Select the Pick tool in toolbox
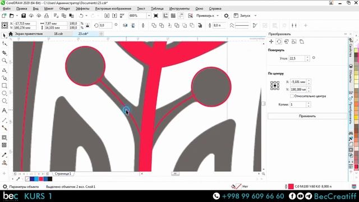This screenshot has height=202, width=359. tap(4, 35)
